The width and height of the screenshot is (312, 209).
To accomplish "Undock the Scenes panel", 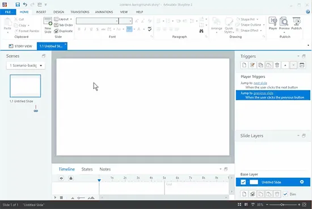I will click(44, 56).
